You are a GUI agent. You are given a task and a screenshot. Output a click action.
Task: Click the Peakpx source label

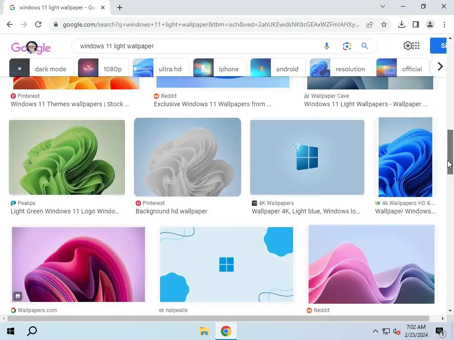pos(26,203)
